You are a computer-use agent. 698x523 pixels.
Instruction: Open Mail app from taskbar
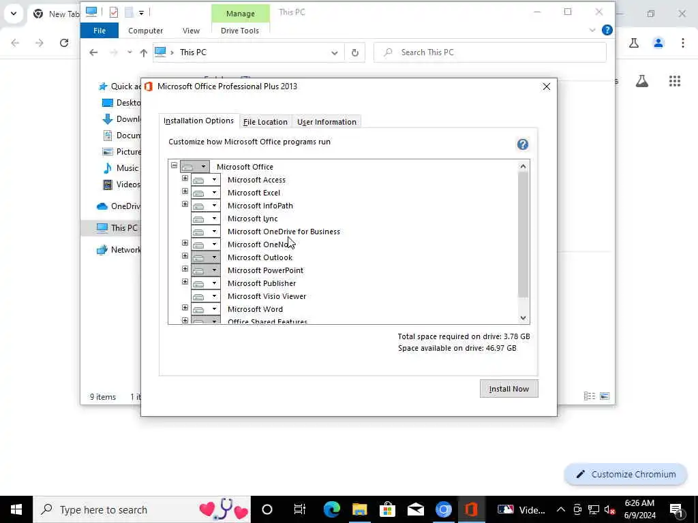415,509
